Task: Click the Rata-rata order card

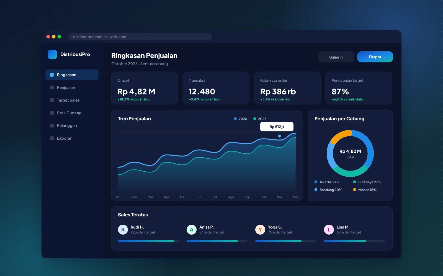Action: tap(287, 88)
